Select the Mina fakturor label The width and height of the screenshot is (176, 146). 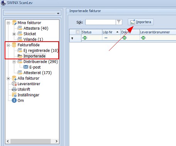29,23
